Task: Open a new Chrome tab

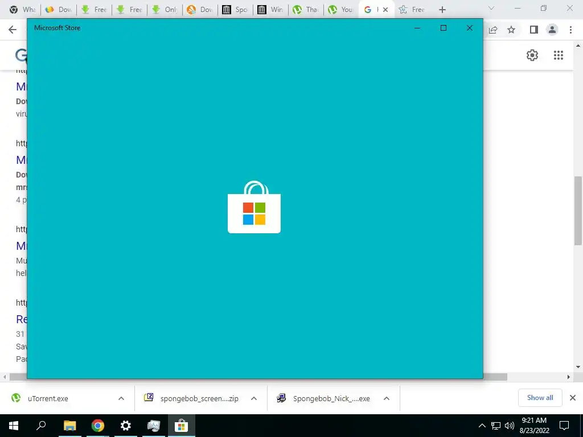Action: tap(442, 10)
